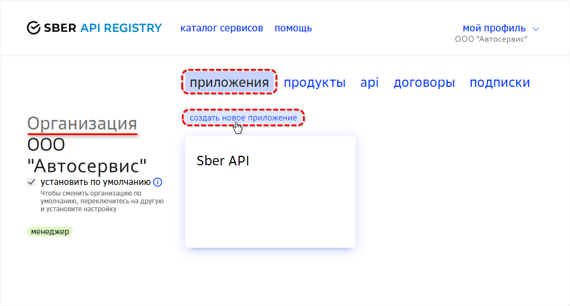Switch to the подписки tab
Screen dimensions: 570x306
coord(500,82)
